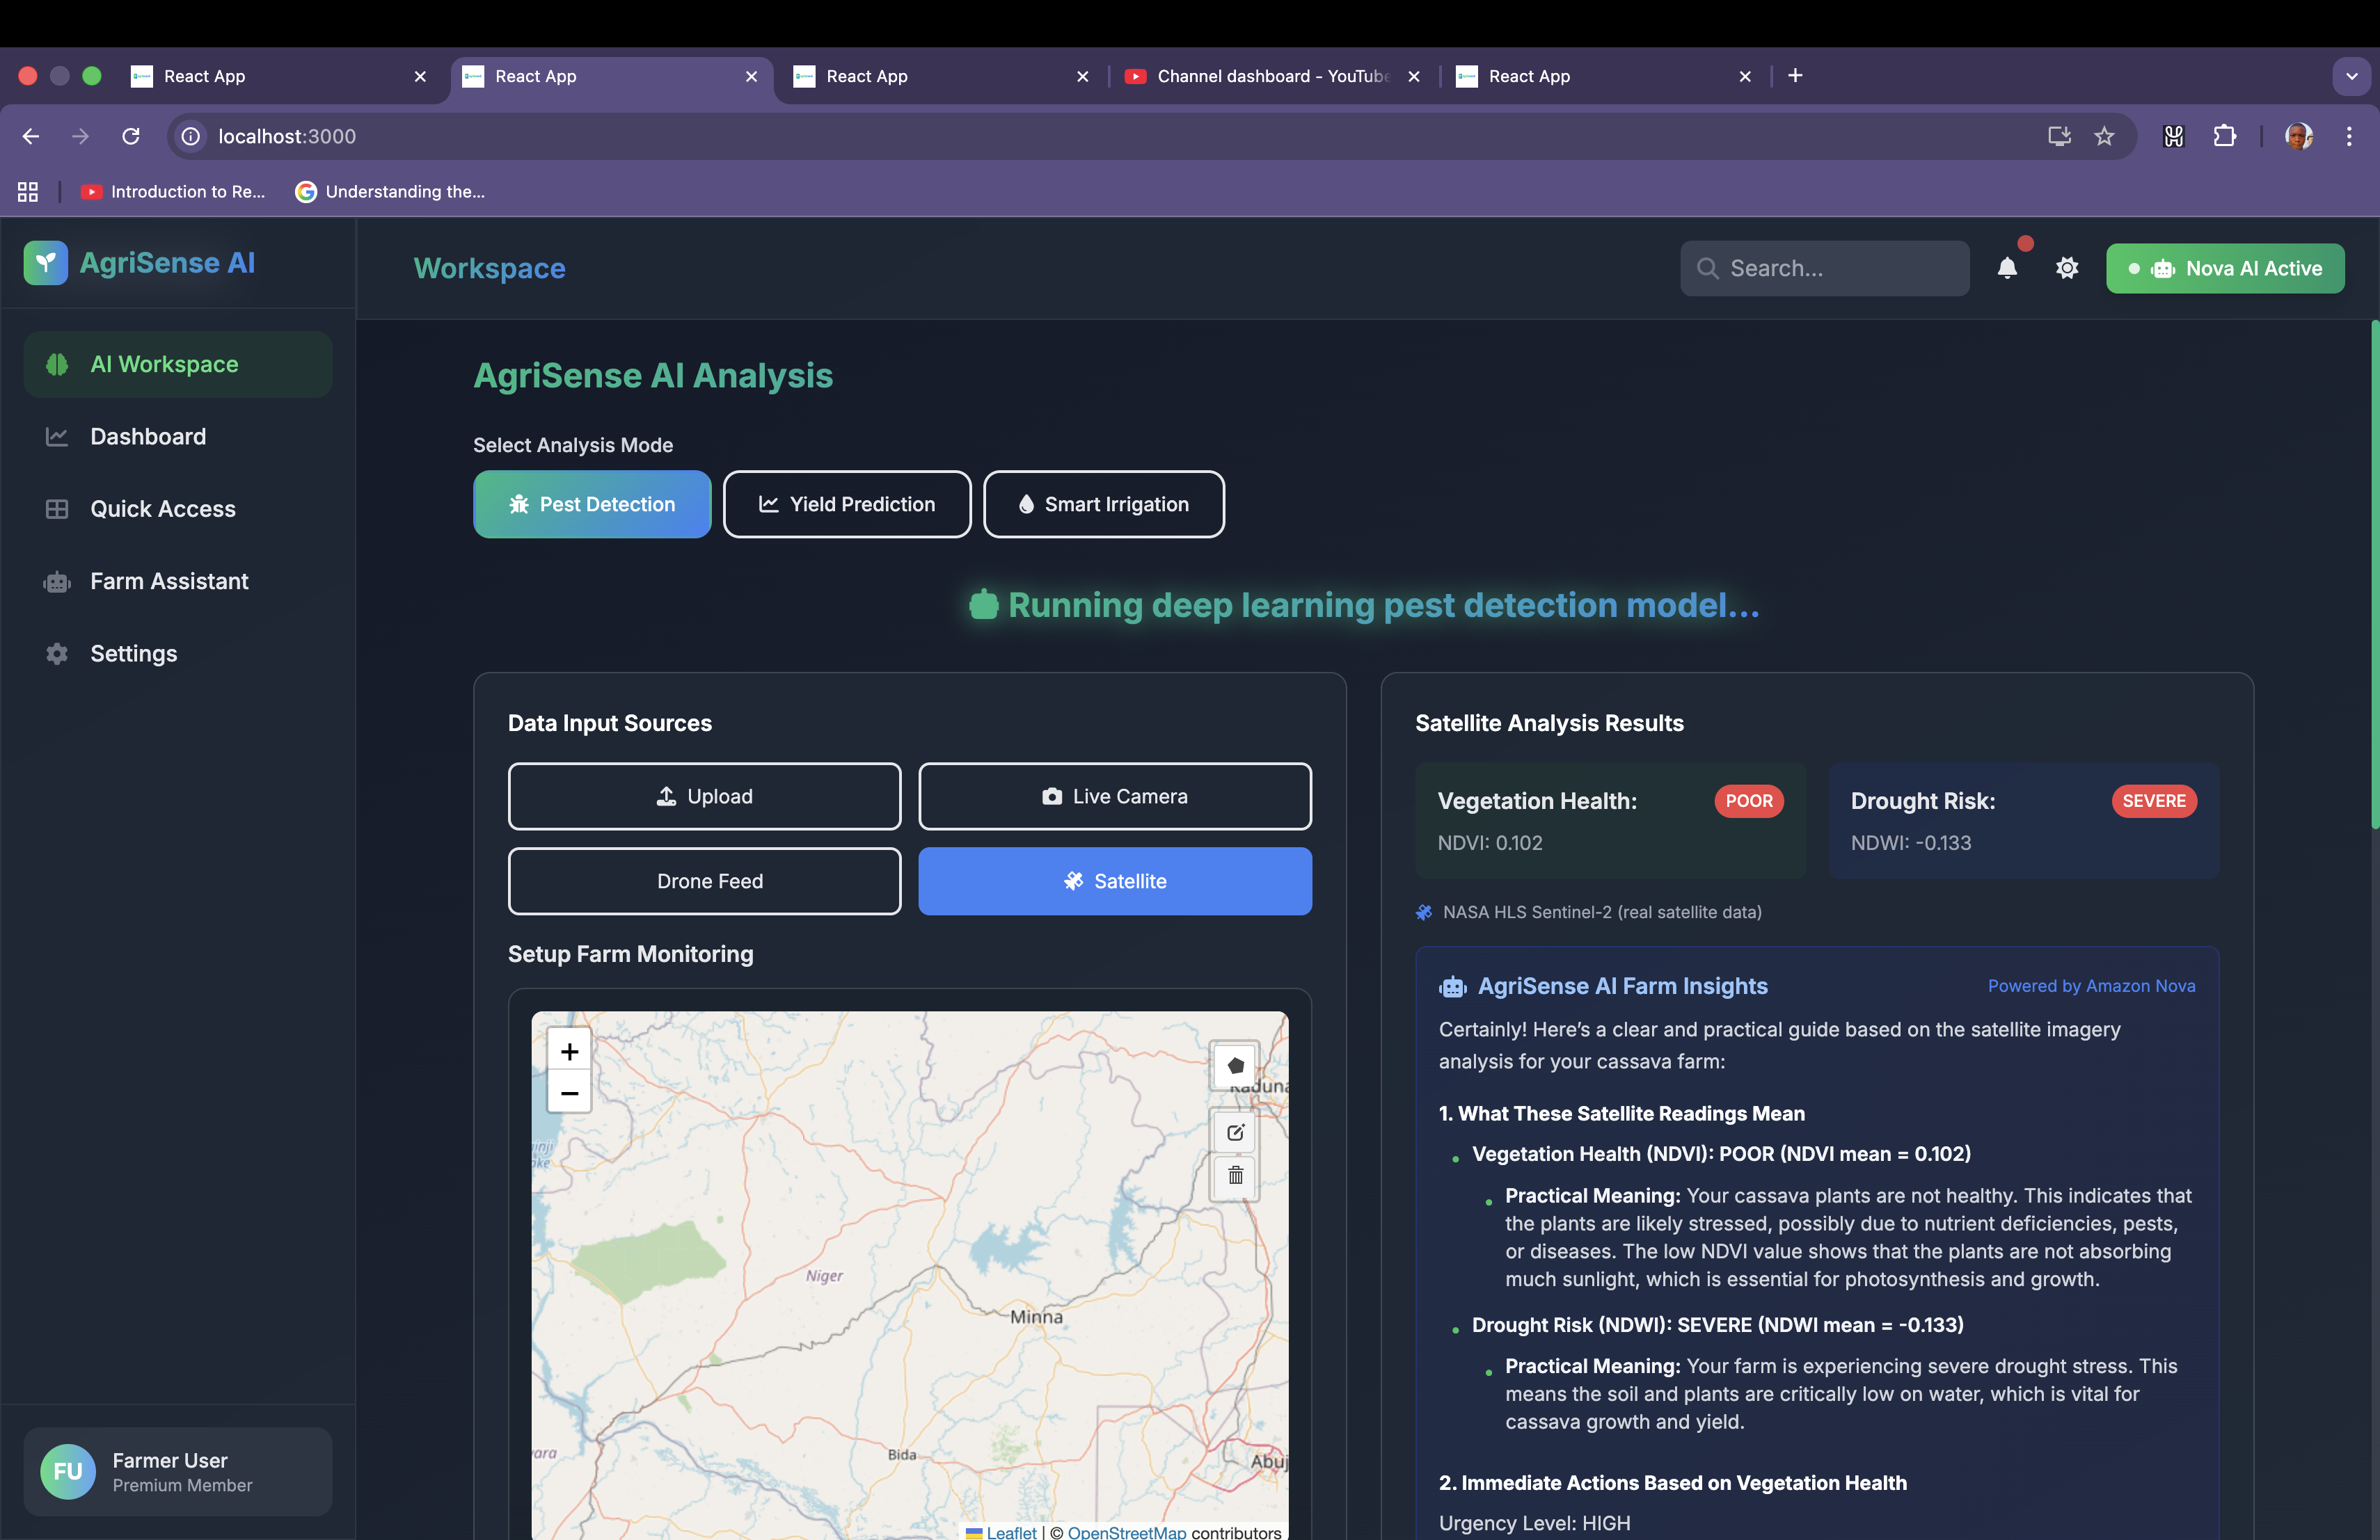Click the AgriSense AI logo icon
2380x1540 pixels.
point(45,263)
